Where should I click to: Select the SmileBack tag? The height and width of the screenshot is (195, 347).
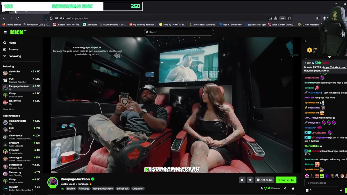click(123, 188)
